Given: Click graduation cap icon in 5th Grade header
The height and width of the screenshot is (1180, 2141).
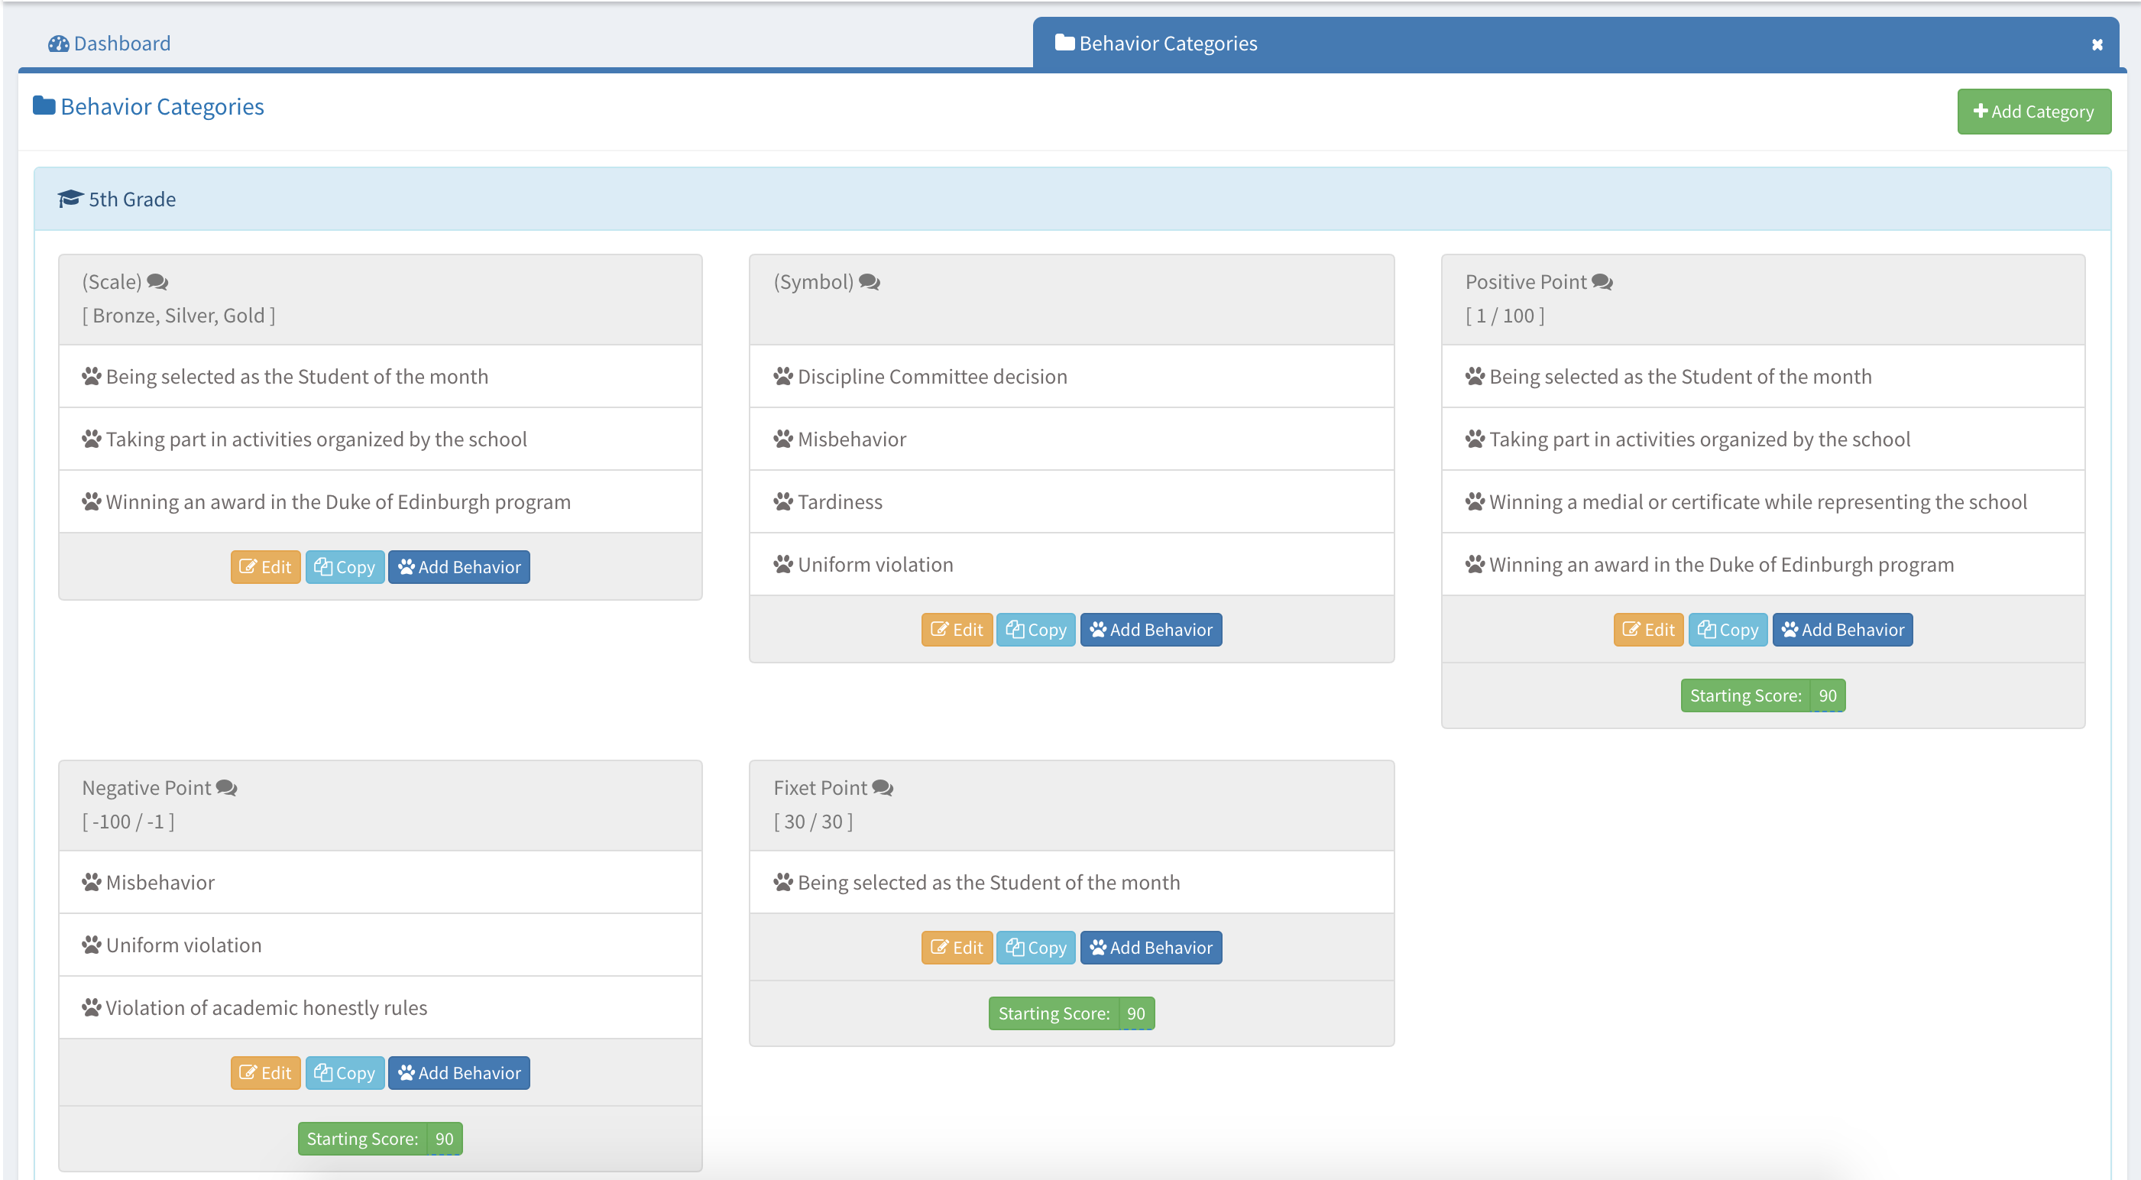Looking at the screenshot, I should [70, 199].
